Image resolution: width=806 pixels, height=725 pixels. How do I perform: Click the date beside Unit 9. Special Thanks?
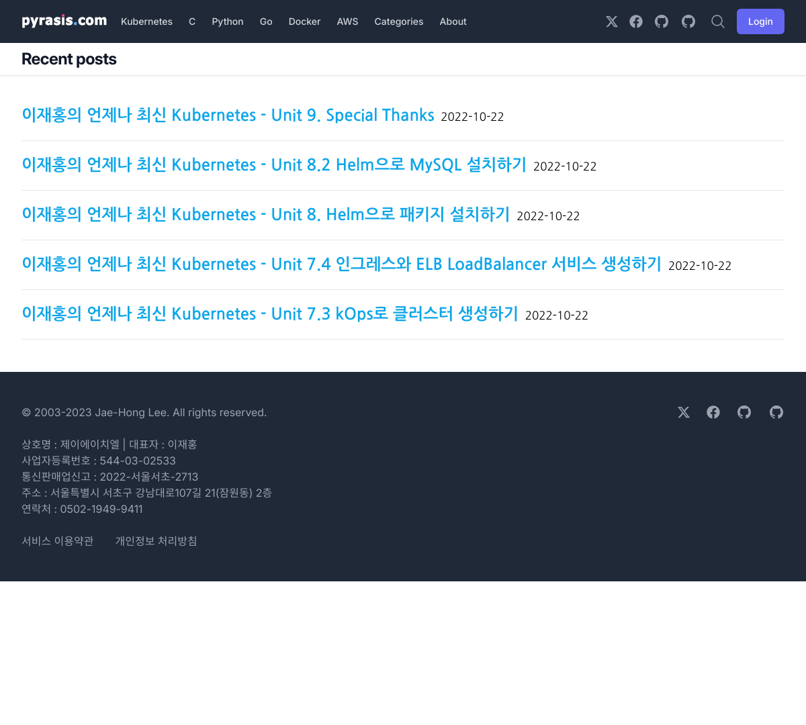point(472,117)
